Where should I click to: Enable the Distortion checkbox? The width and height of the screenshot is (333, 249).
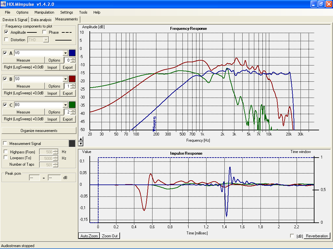7,40
